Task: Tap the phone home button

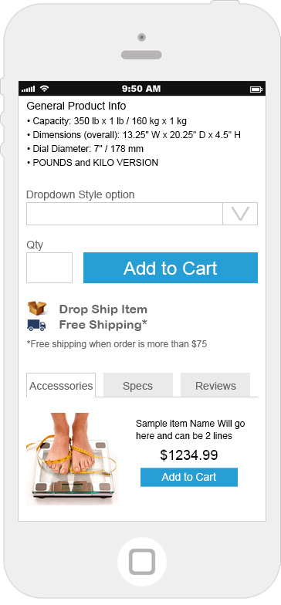Action: [x=142, y=562]
